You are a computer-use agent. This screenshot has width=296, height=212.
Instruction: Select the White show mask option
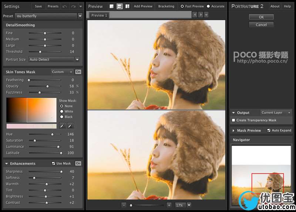click(x=62, y=111)
